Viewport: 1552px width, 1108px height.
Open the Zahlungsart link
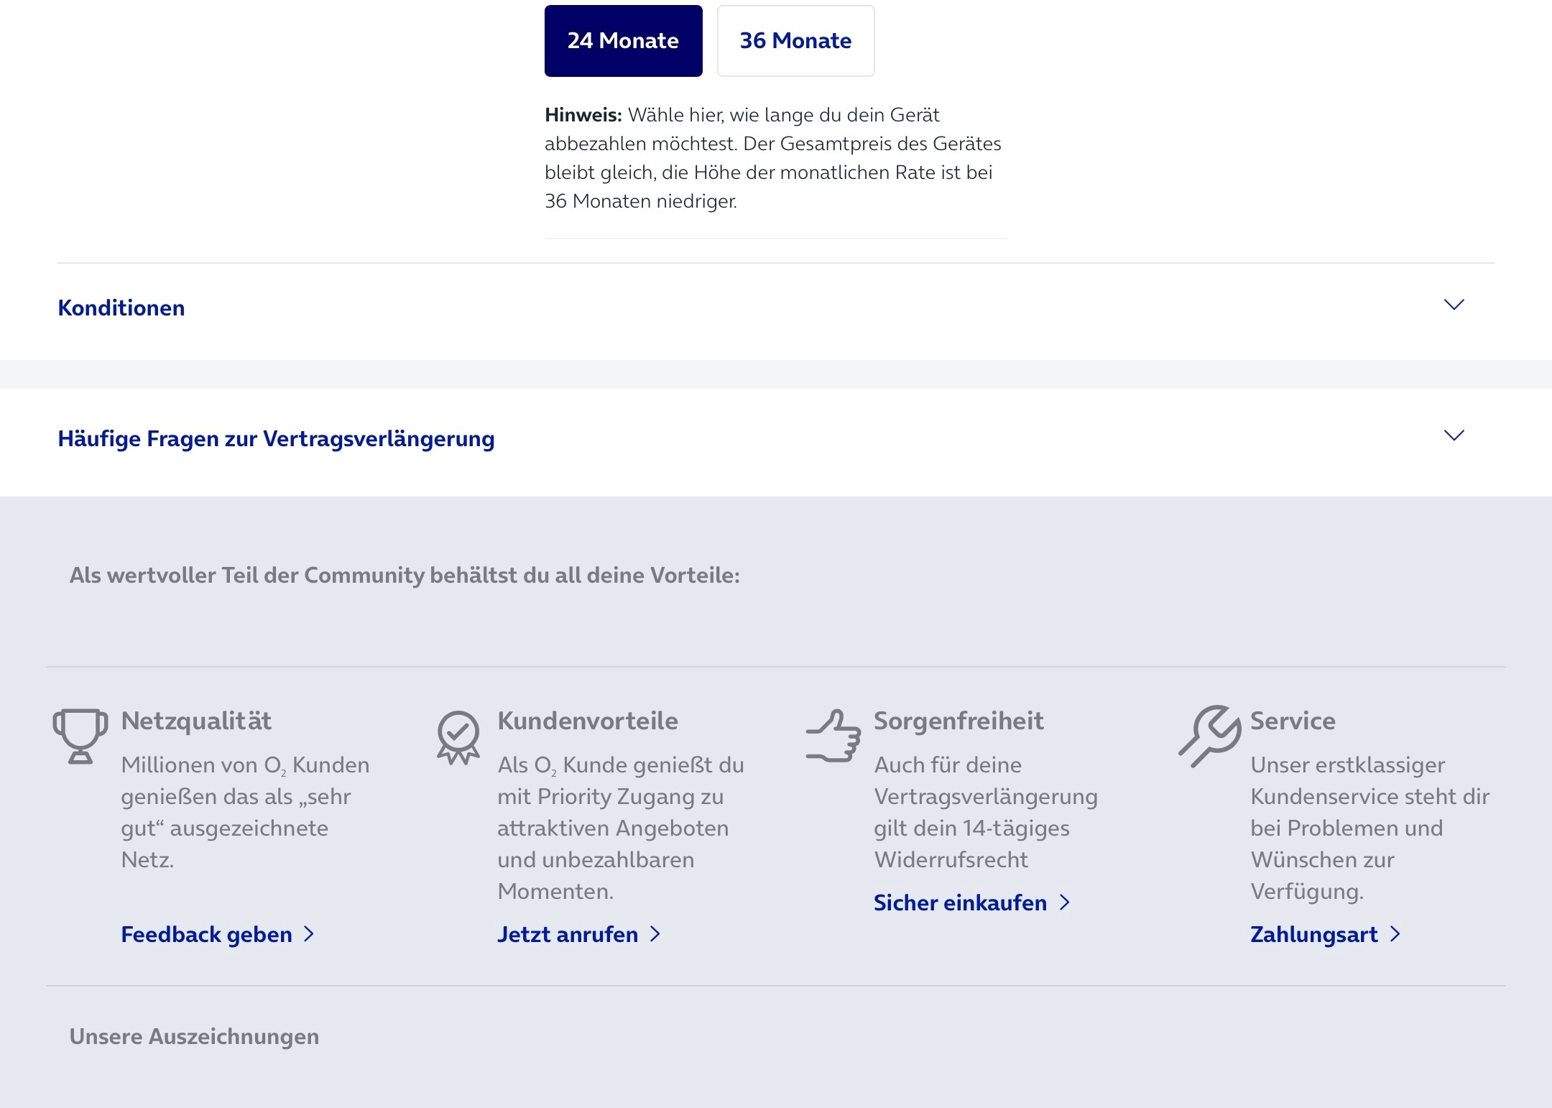(1326, 934)
